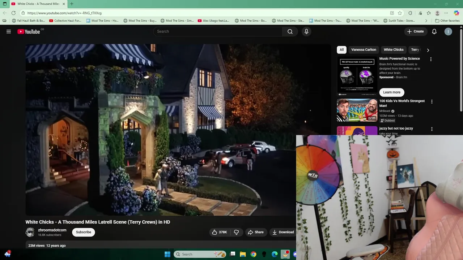The image size is (463, 260).
Task: Select the White Chicks filter chip
Action: [394, 50]
